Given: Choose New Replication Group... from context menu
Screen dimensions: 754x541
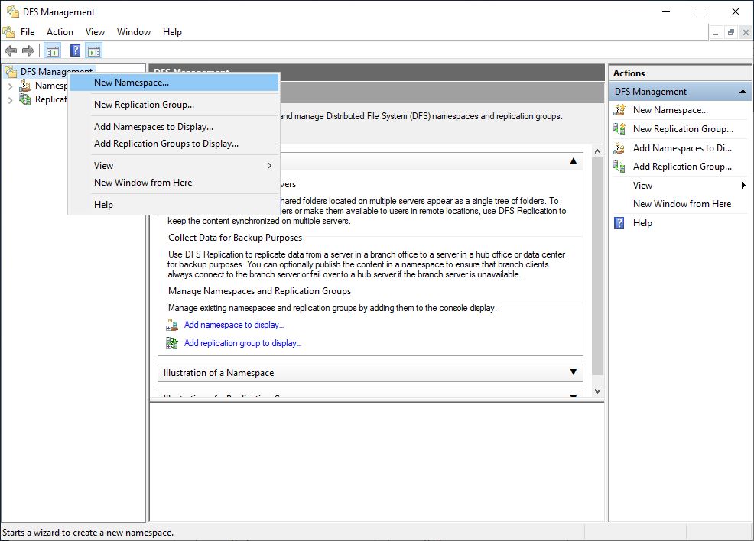Looking at the screenshot, I should (174, 105).
